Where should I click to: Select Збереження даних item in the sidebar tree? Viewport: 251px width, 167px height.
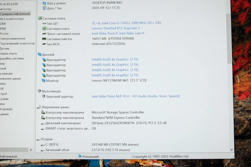tap(10, 79)
